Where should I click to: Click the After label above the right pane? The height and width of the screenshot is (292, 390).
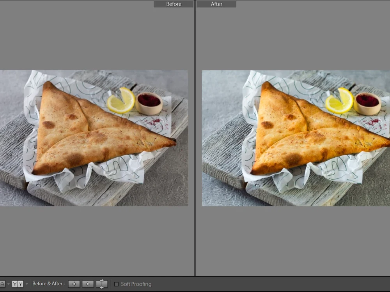click(216, 4)
